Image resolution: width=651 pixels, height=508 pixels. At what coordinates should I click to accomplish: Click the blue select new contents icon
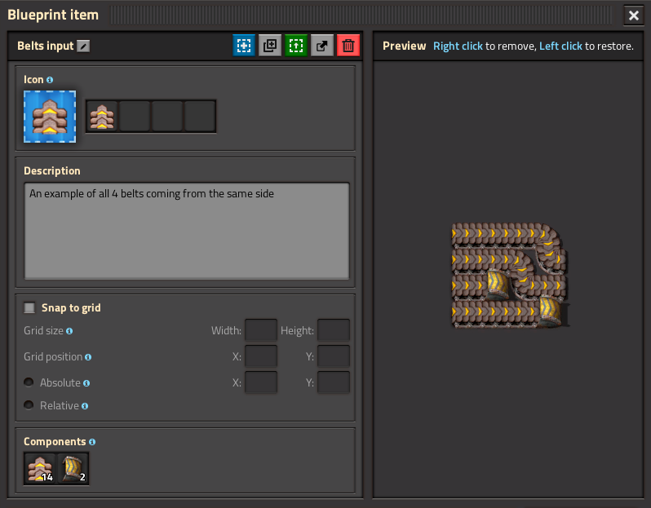[244, 46]
